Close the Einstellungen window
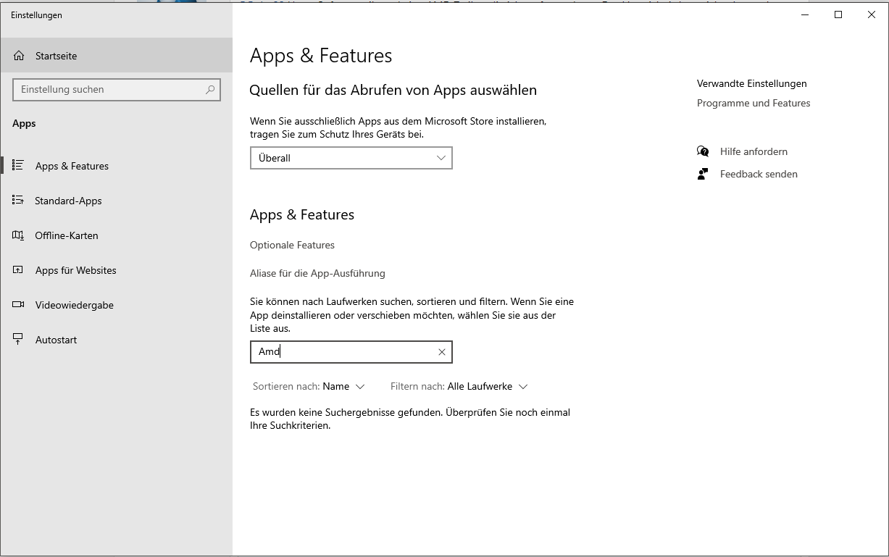Screen dimensions: 889x557 [872, 14]
